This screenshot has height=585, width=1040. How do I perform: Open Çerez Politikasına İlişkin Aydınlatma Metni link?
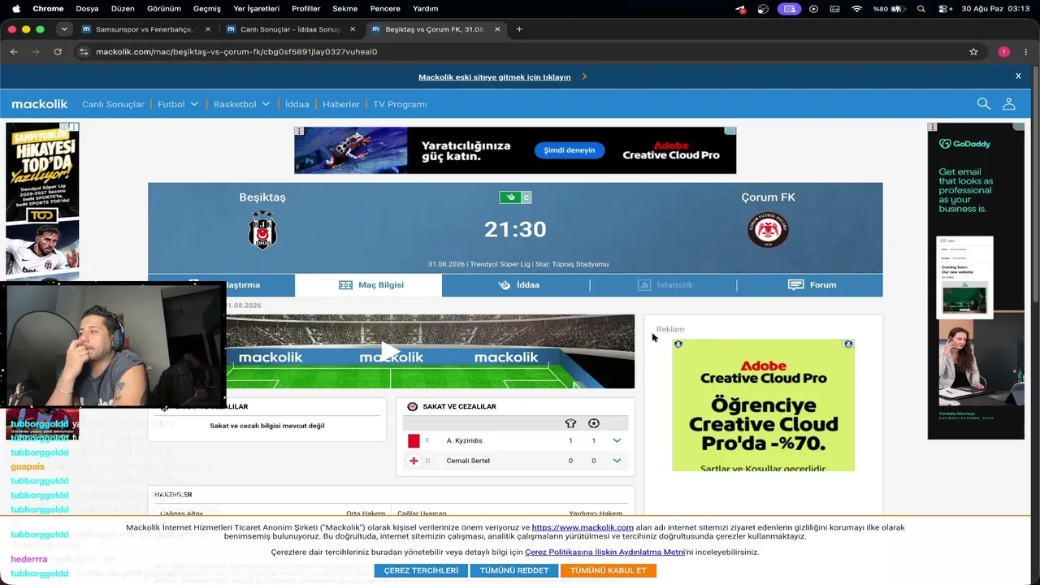pyautogui.click(x=605, y=552)
